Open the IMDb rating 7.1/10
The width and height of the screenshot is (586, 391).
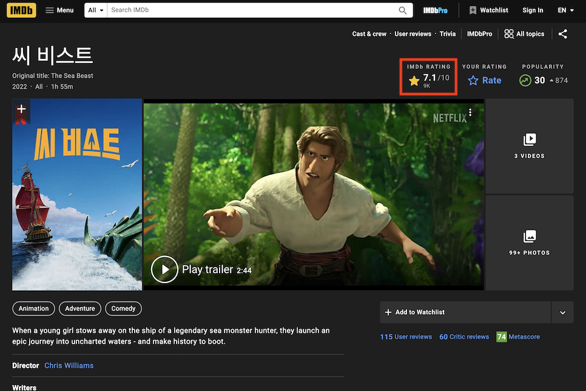tap(429, 80)
